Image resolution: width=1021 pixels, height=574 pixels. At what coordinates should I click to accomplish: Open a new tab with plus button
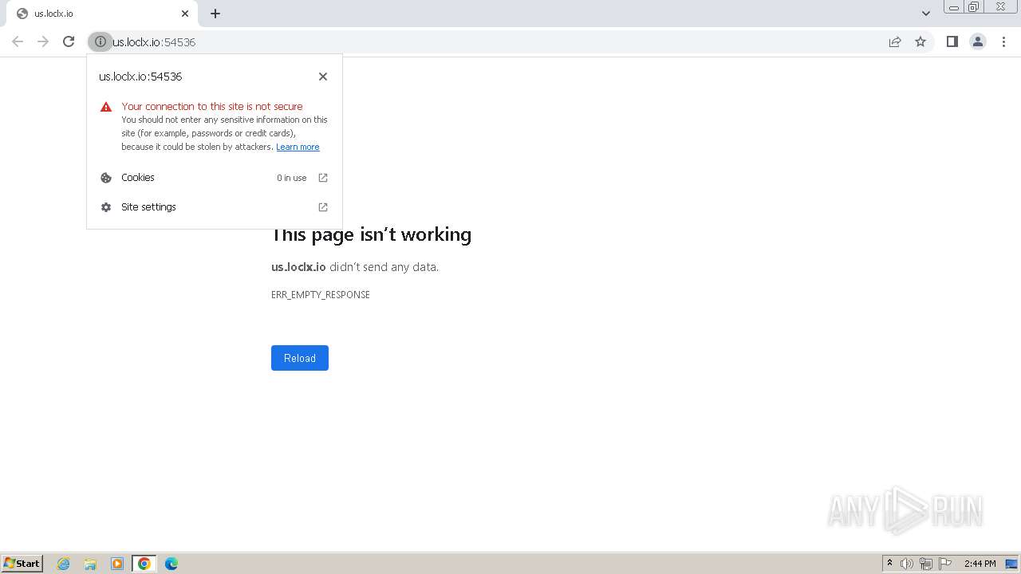tap(215, 14)
